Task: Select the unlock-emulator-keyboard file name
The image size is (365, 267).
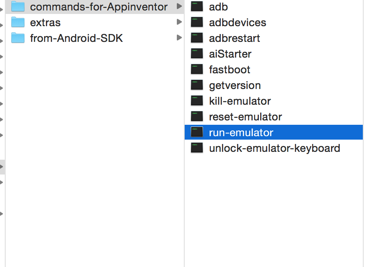Action: pyautogui.click(x=275, y=148)
